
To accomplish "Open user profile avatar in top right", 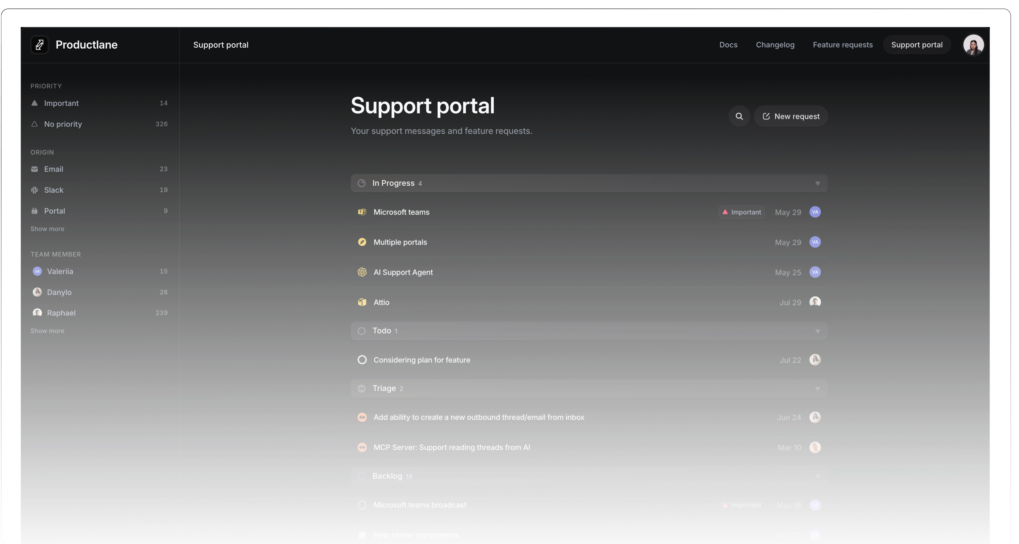I will click(973, 45).
